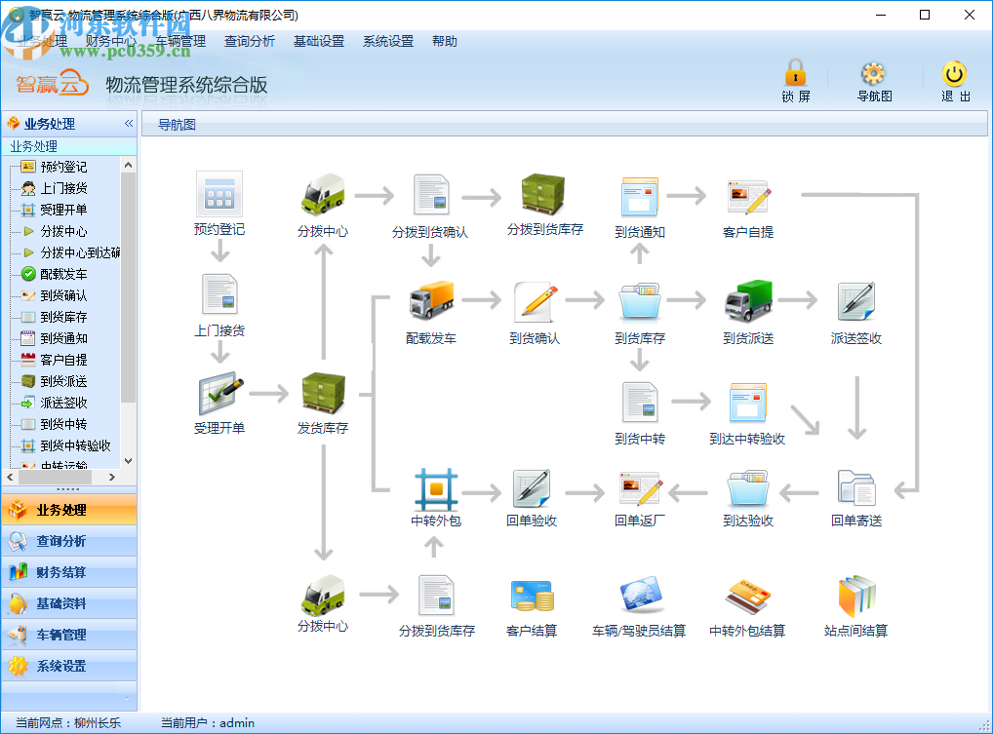Open the 车辆/驾驶员结算 icon
The height and width of the screenshot is (734, 993).
pyautogui.click(x=641, y=595)
